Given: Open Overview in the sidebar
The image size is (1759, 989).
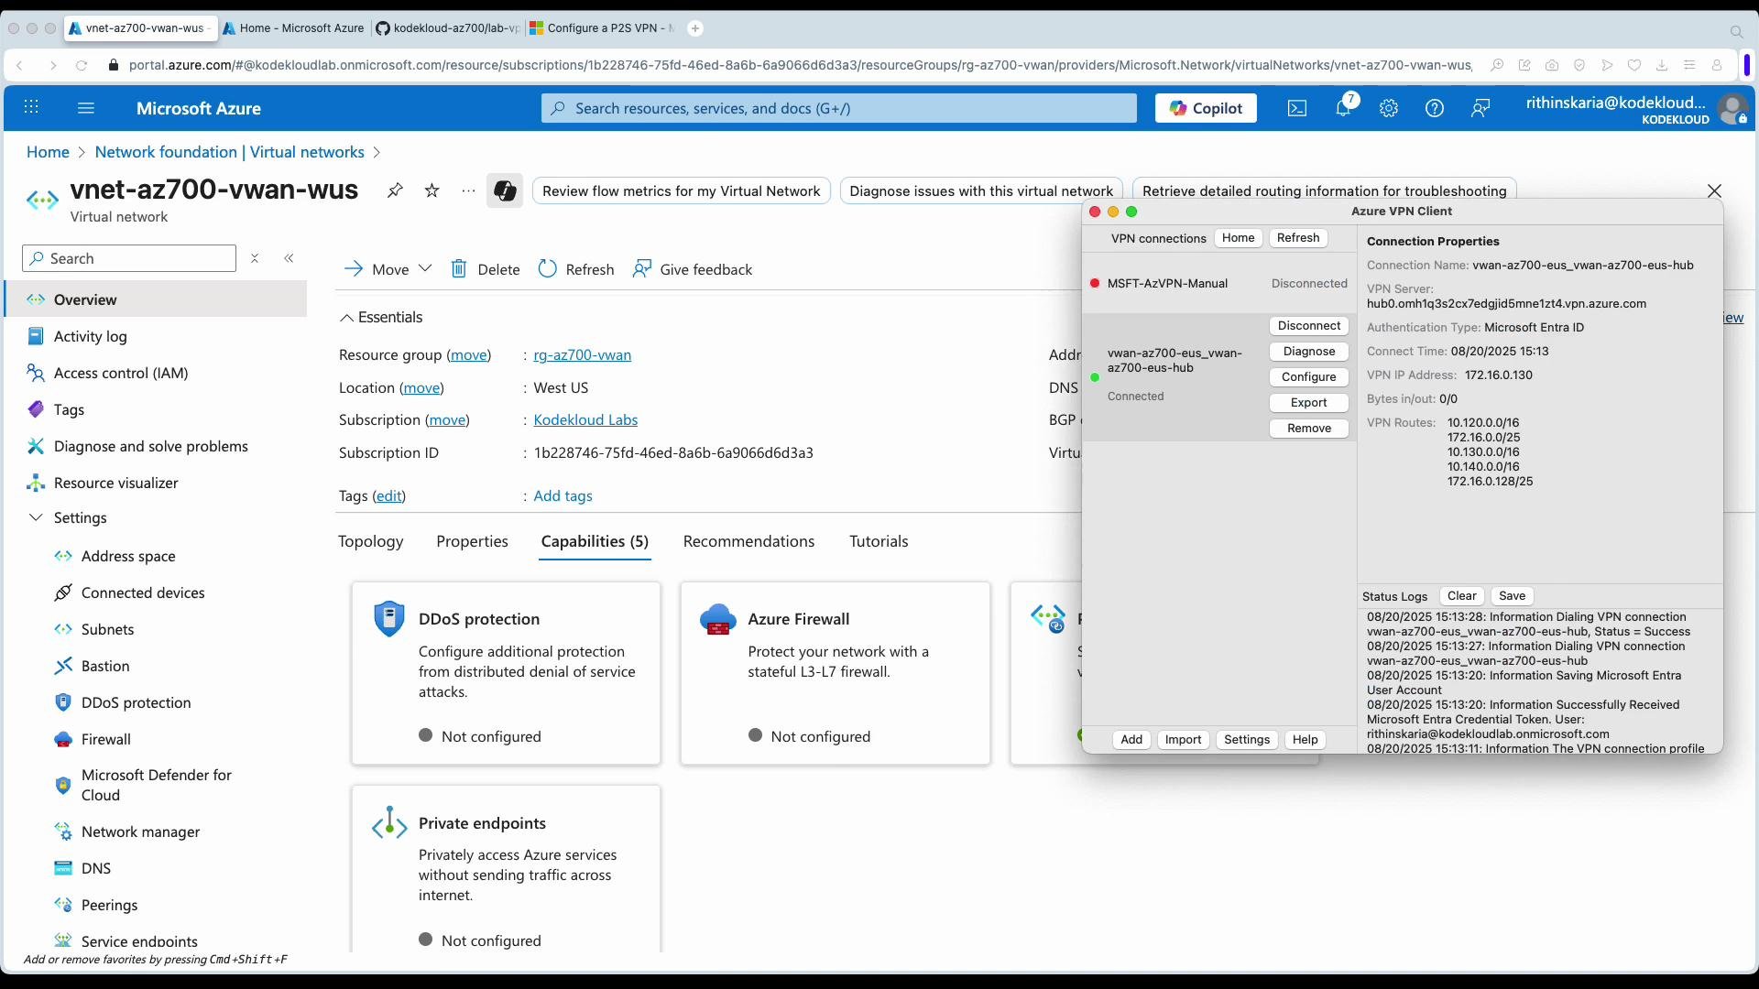Looking at the screenshot, I should pyautogui.click(x=156, y=299).
